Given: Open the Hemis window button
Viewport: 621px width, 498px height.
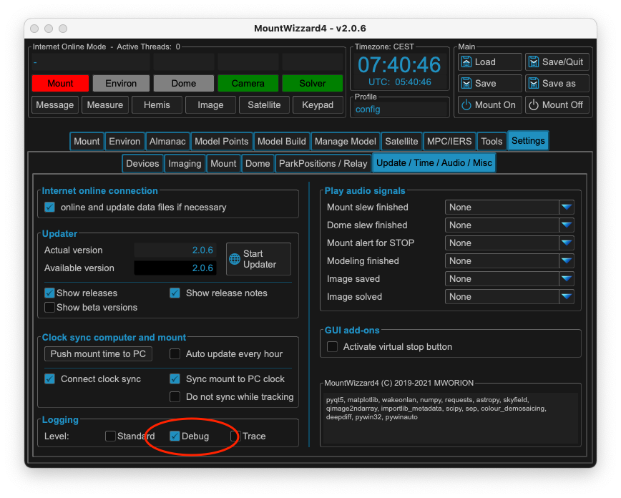Looking at the screenshot, I should 157,105.
